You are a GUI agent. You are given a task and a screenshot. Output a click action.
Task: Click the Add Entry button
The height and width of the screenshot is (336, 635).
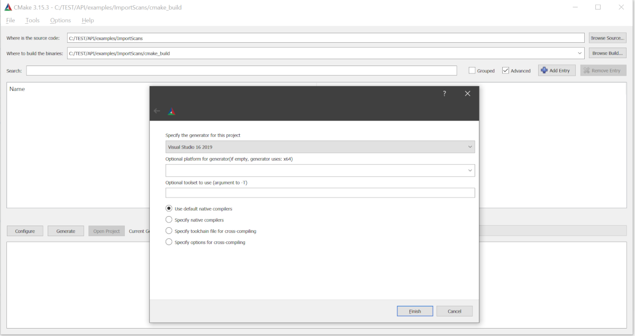(x=557, y=70)
